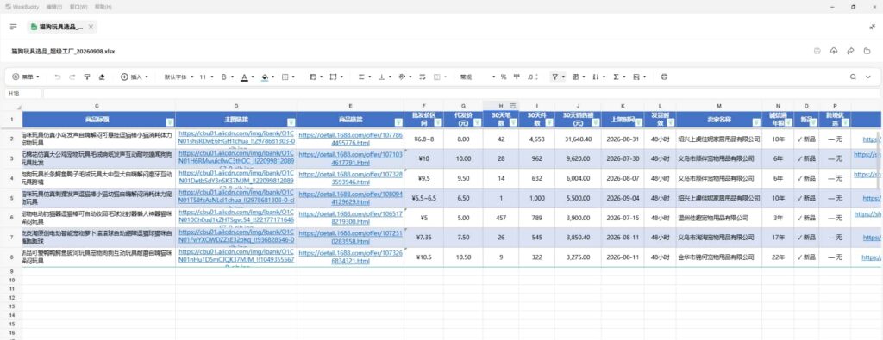Select the format painter tool
Image resolution: width=883 pixels, height=340 pixels.
(87, 77)
